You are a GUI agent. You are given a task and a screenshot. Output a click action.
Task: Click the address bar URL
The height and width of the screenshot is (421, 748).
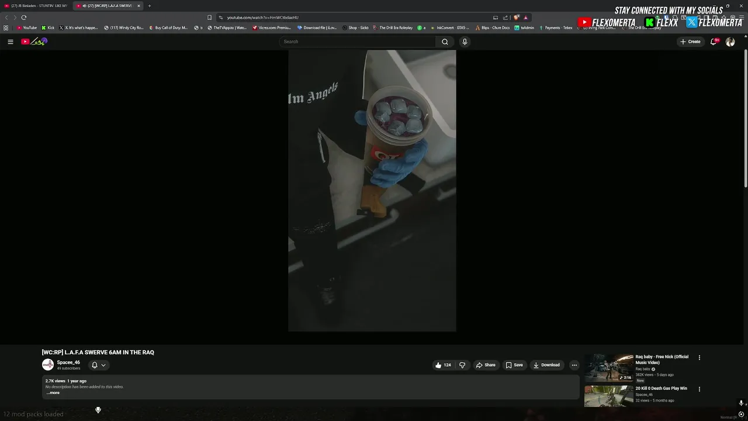pos(262,18)
